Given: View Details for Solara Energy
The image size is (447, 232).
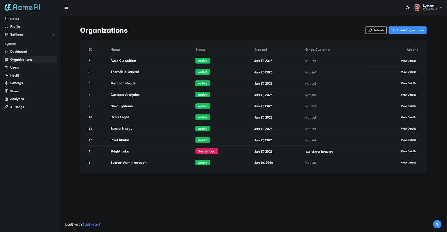Looking at the screenshot, I should [408, 129].
